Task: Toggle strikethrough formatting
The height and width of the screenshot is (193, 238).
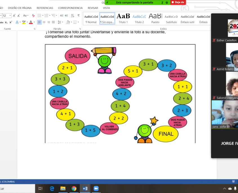Action: 2,22
